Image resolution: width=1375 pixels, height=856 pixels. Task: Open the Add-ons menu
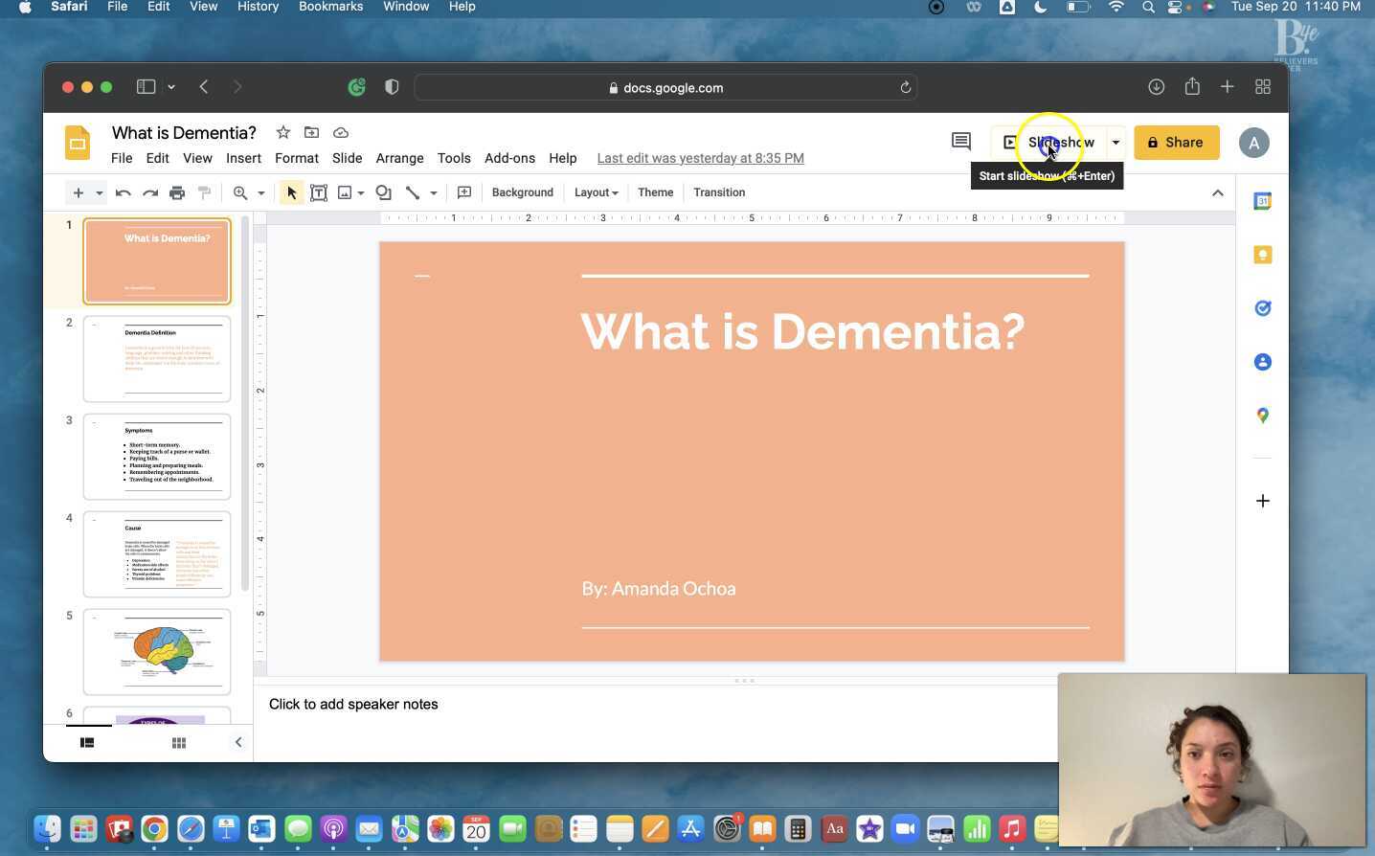509,158
